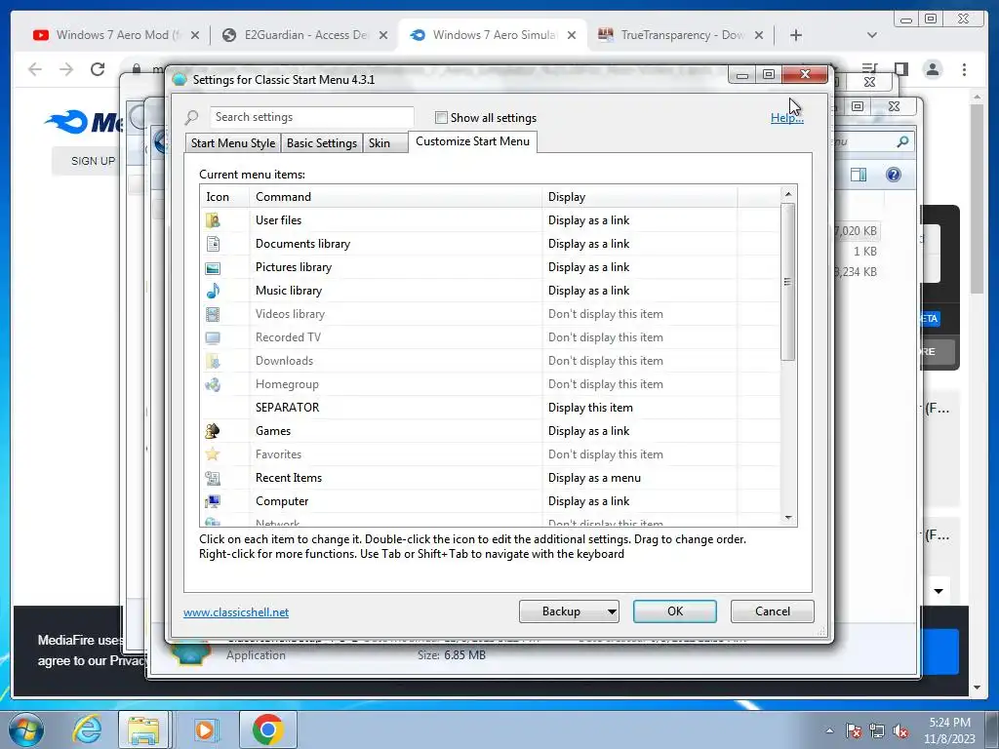Click the Icon column header
The height and width of the screenshot is (749, 999).
coord(225,197)
